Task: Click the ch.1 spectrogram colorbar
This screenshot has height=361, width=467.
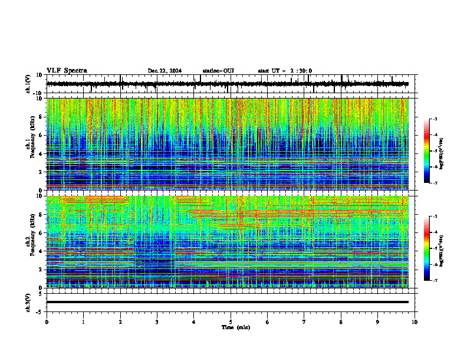Action: point(426,151)
